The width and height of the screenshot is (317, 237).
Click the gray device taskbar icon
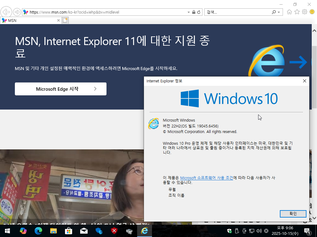point(129,231)
